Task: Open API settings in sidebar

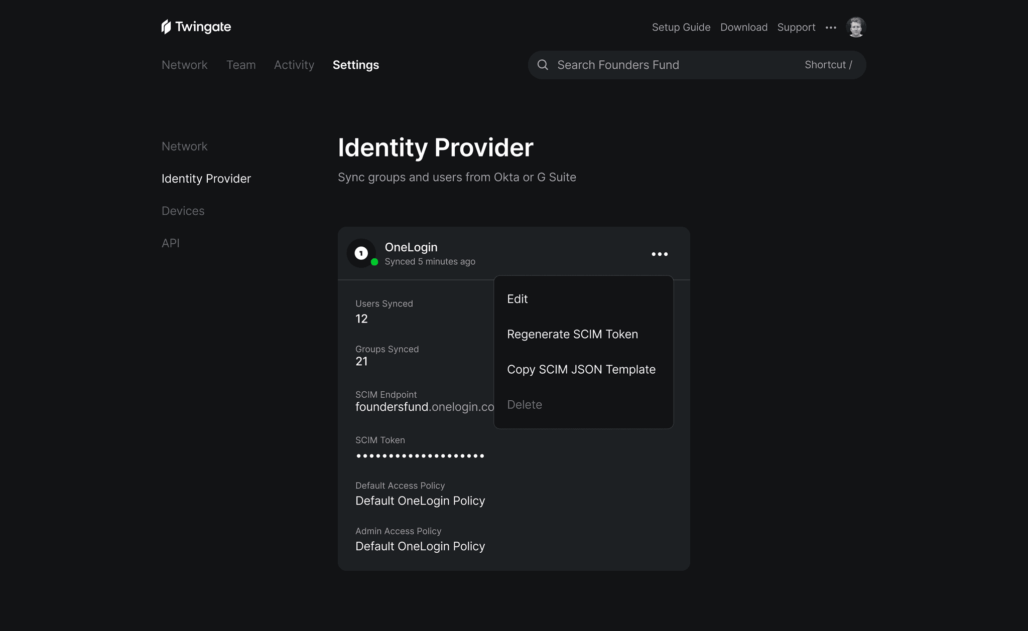Action: pyautogui.click(x=171, y=243)
